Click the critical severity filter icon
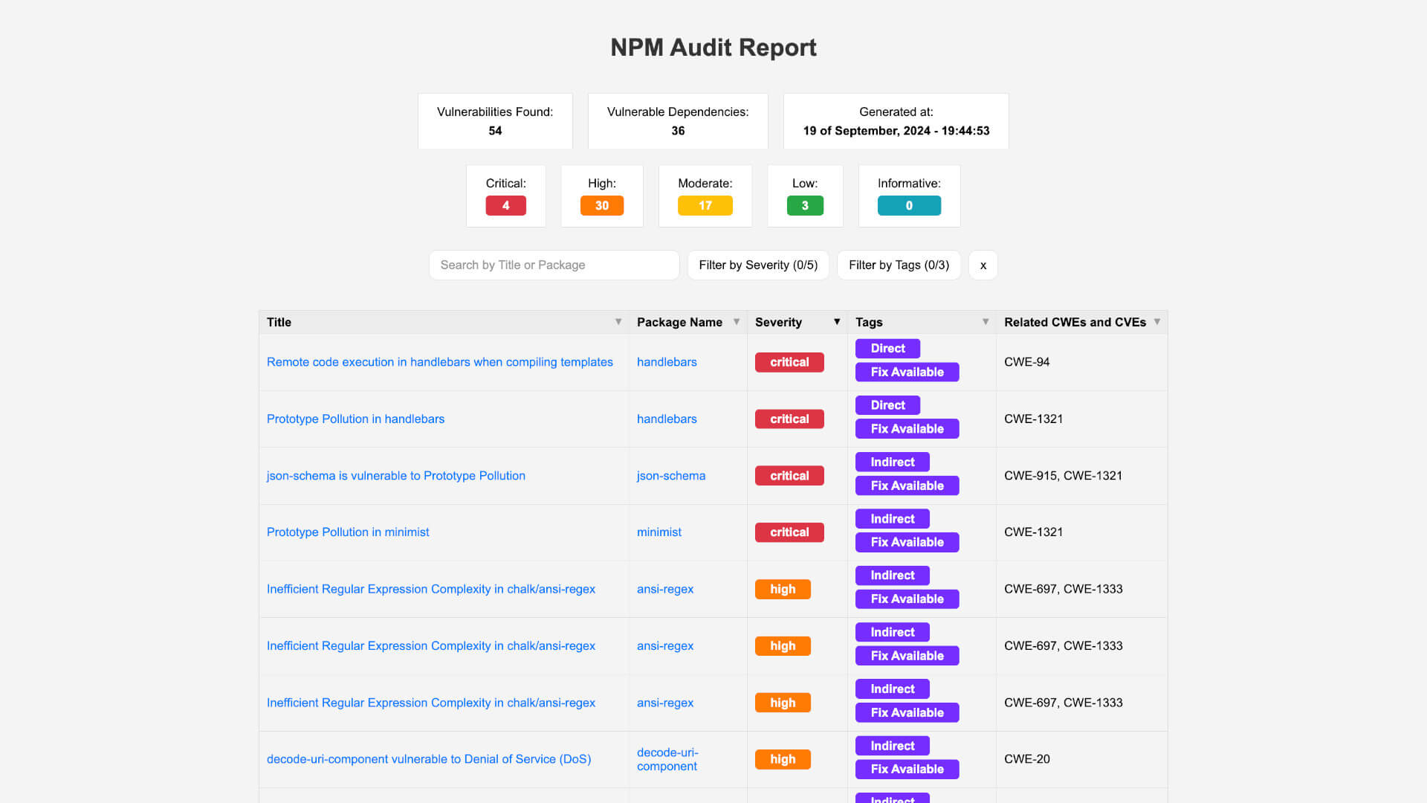The height and width of the screenshot is (803, 1427). click(x=505, y=206)
